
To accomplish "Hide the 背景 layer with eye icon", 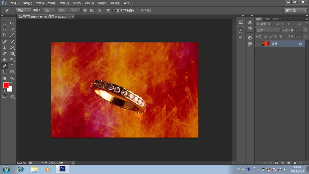I will tap(258, 44).
